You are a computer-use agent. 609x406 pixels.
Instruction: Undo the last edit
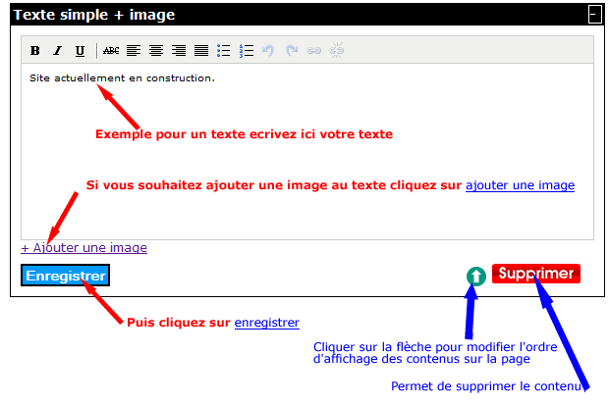click(268, 50)
